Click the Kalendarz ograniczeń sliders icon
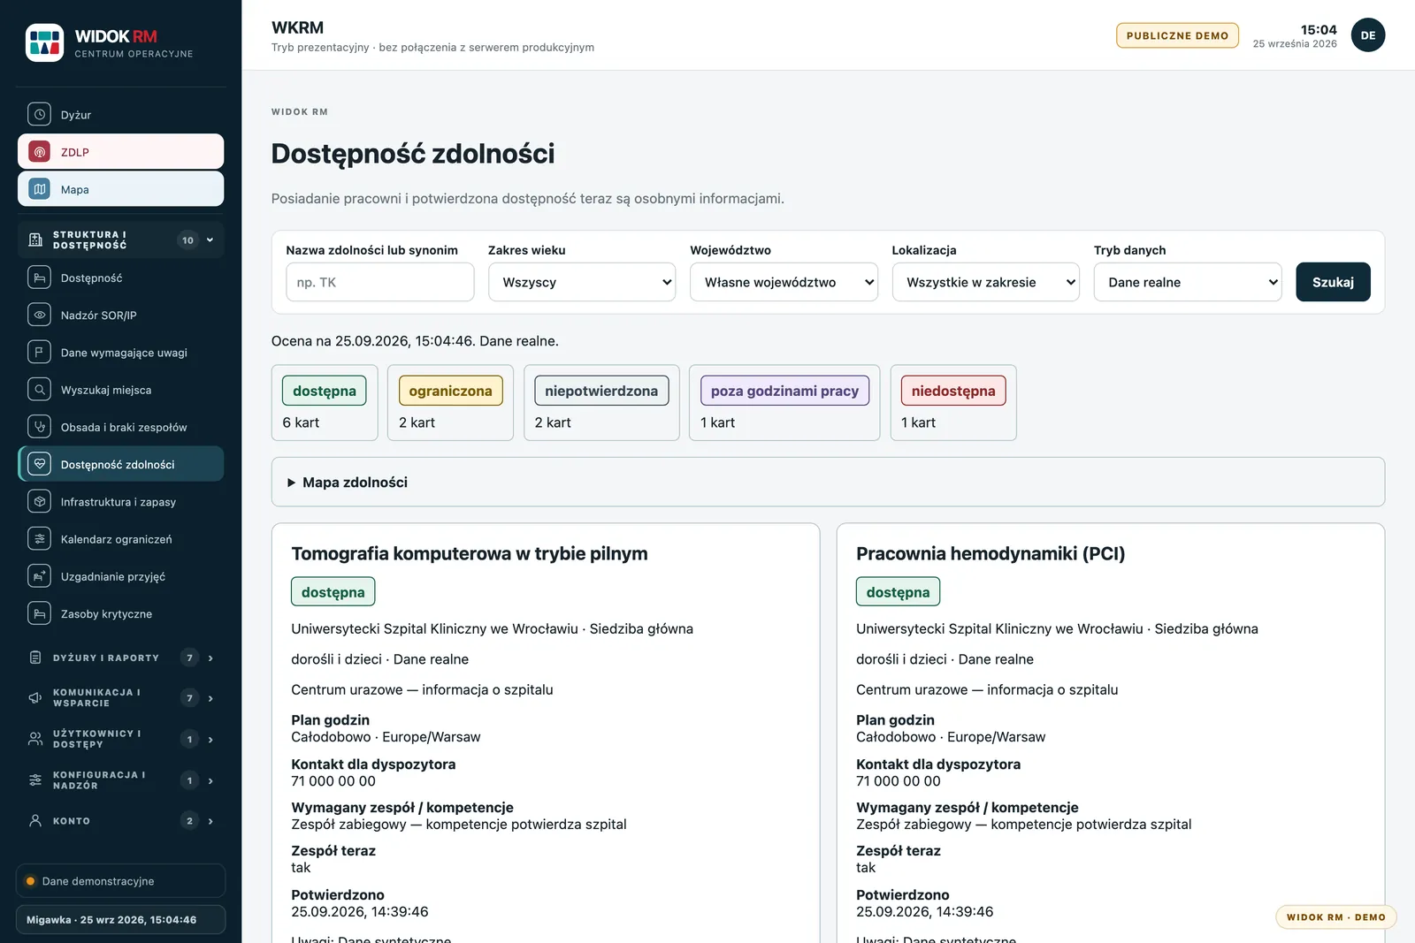The image size is (1415, 943). tap(39, 539)
